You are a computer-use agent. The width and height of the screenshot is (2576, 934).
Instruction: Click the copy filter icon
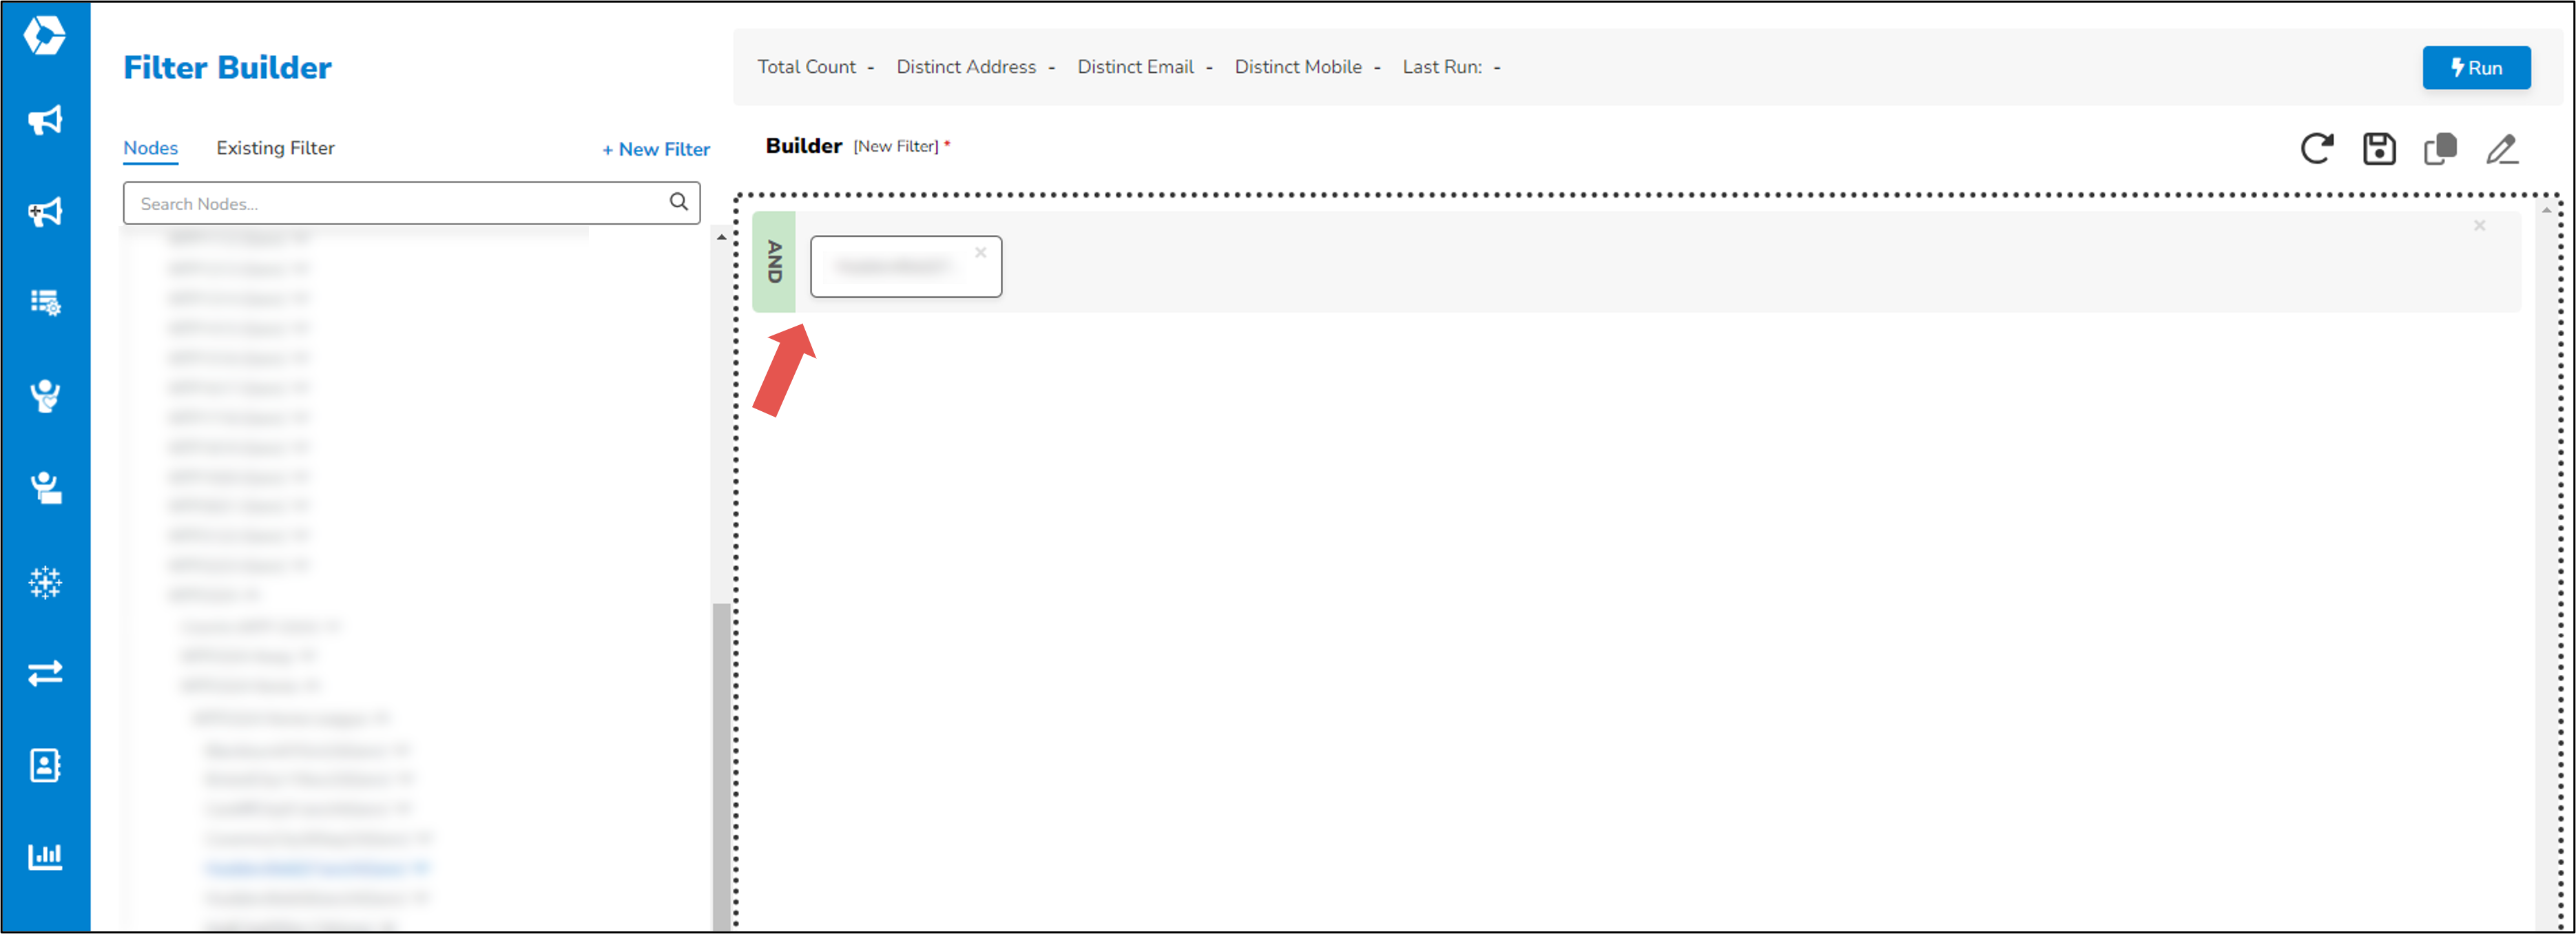click(2440, 149)
